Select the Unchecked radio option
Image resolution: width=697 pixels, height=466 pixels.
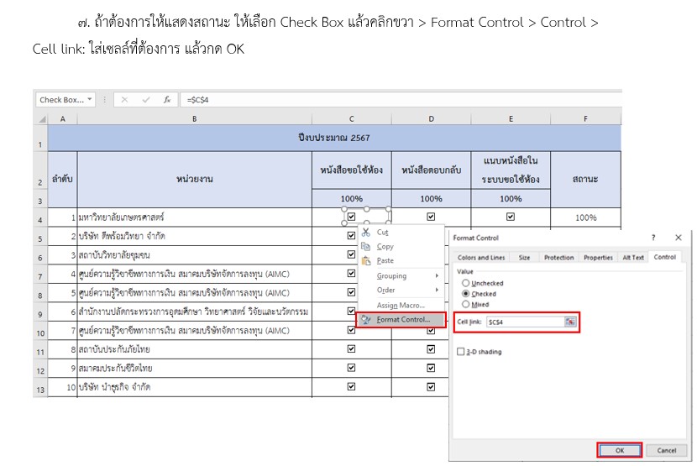[x=466, y=284]
